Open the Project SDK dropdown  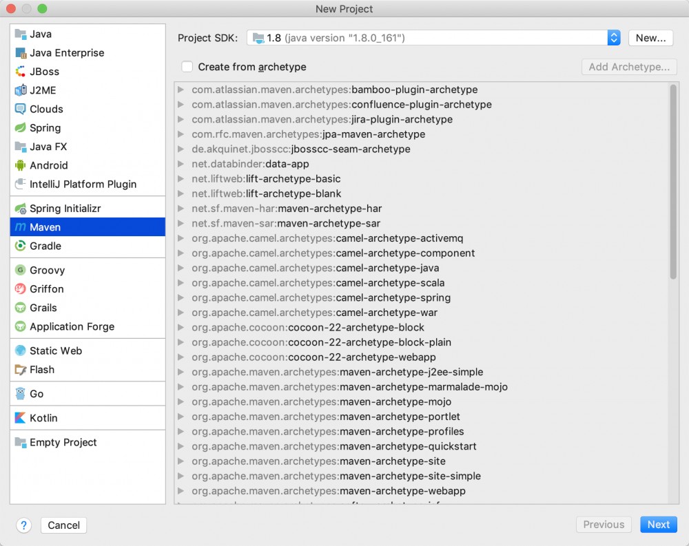point(427,38)
